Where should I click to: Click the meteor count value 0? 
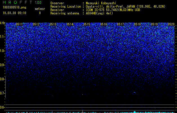pyautogui.click(x=40, y=13)
